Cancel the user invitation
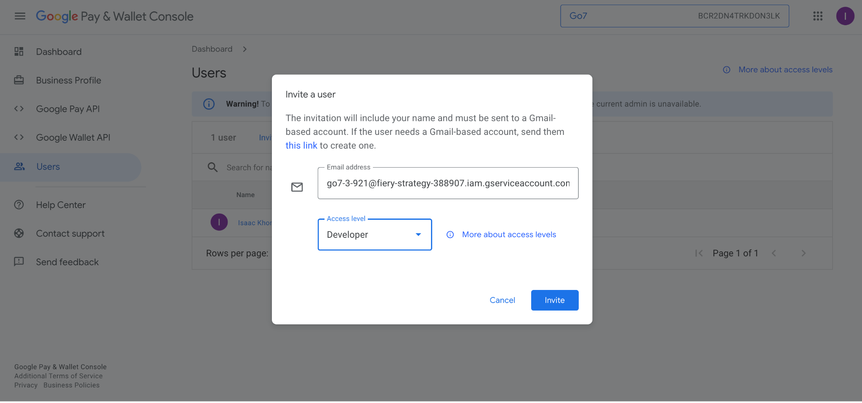 [502, 300]
